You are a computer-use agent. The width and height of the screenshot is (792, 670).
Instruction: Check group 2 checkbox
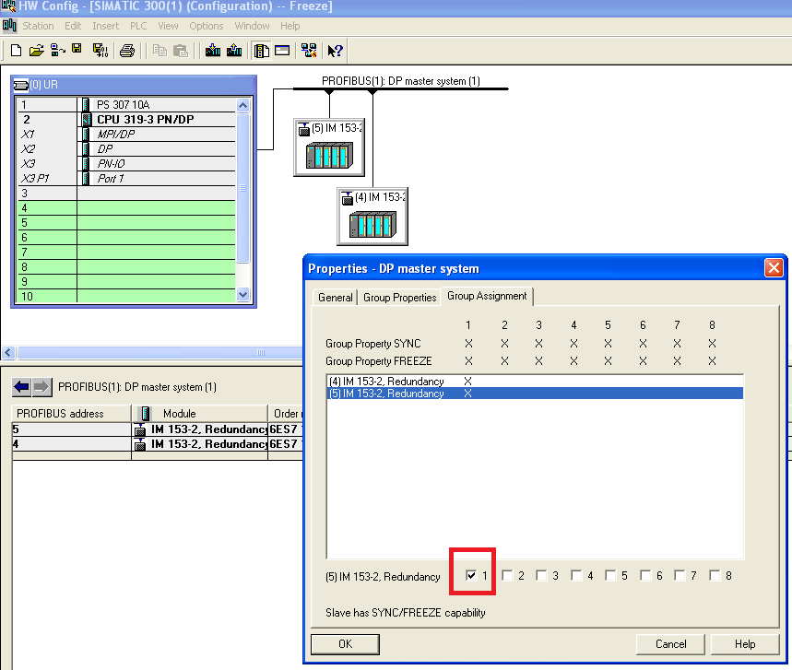(x=508, y=576)
